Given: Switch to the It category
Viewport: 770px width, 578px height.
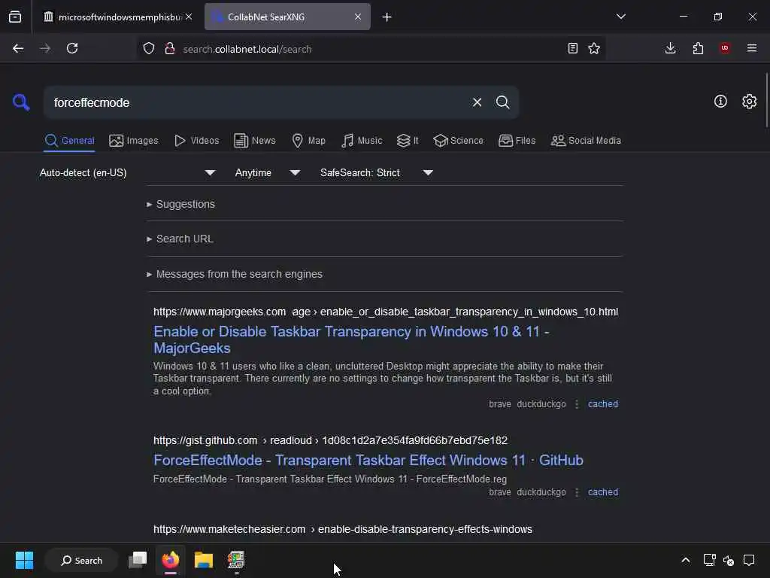Looking at the screenshot, I should pos(408,141).
